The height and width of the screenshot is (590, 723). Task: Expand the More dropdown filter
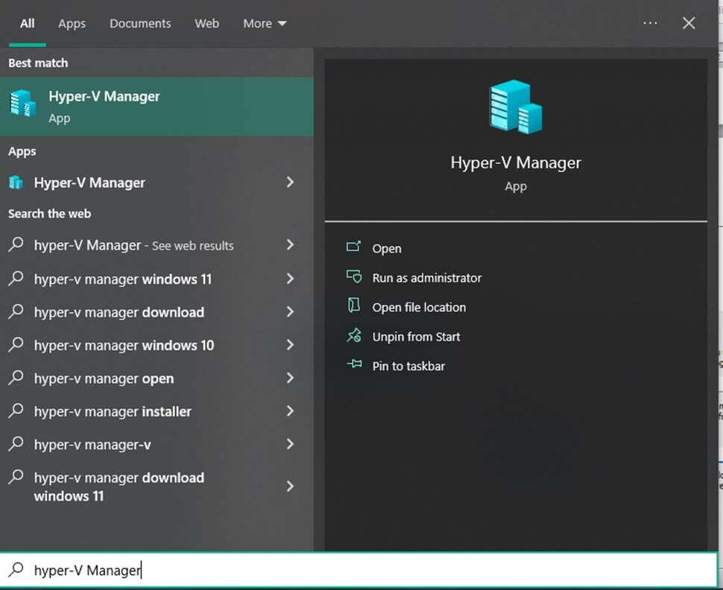click(265, 23)
